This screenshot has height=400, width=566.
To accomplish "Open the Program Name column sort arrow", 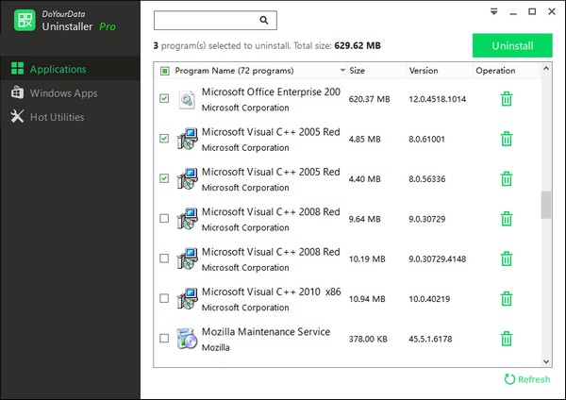I will (x=342, y=70).
